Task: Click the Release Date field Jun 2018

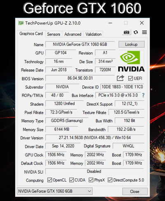Action: [59, 70]
